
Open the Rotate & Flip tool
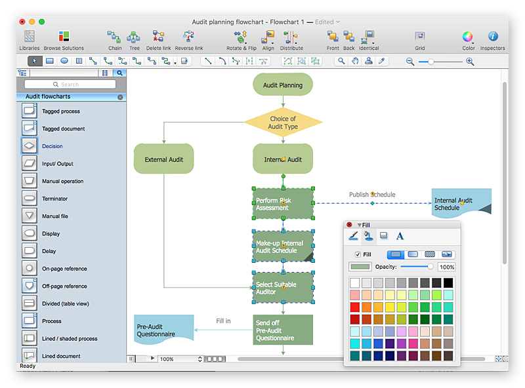click(240, 37)
